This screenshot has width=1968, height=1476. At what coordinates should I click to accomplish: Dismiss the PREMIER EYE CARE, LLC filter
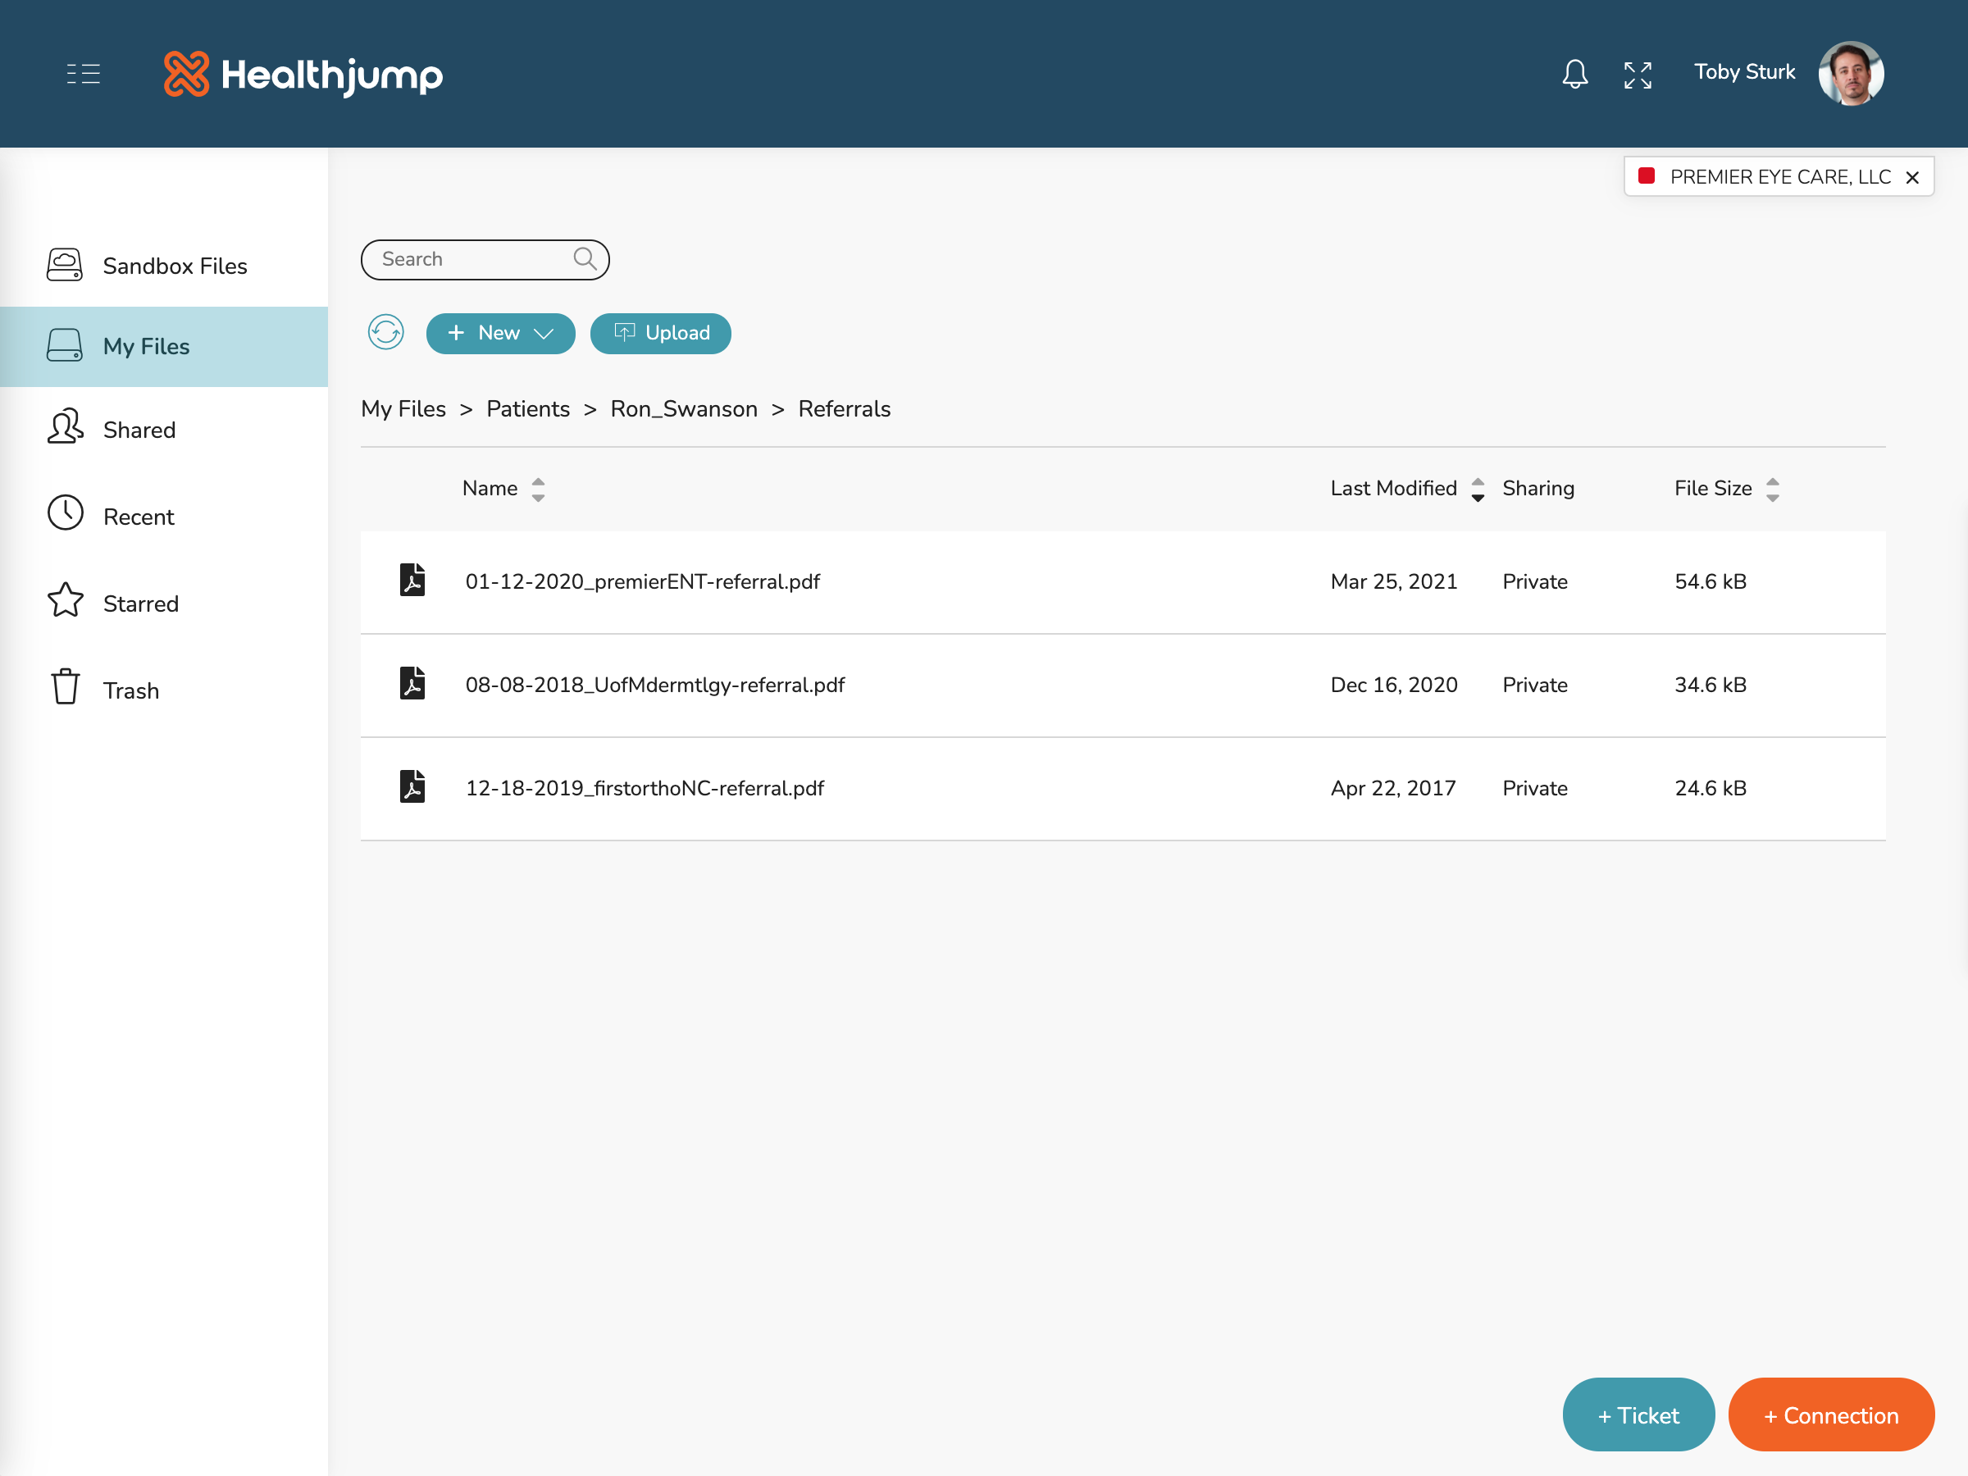tap(1912, 176)
